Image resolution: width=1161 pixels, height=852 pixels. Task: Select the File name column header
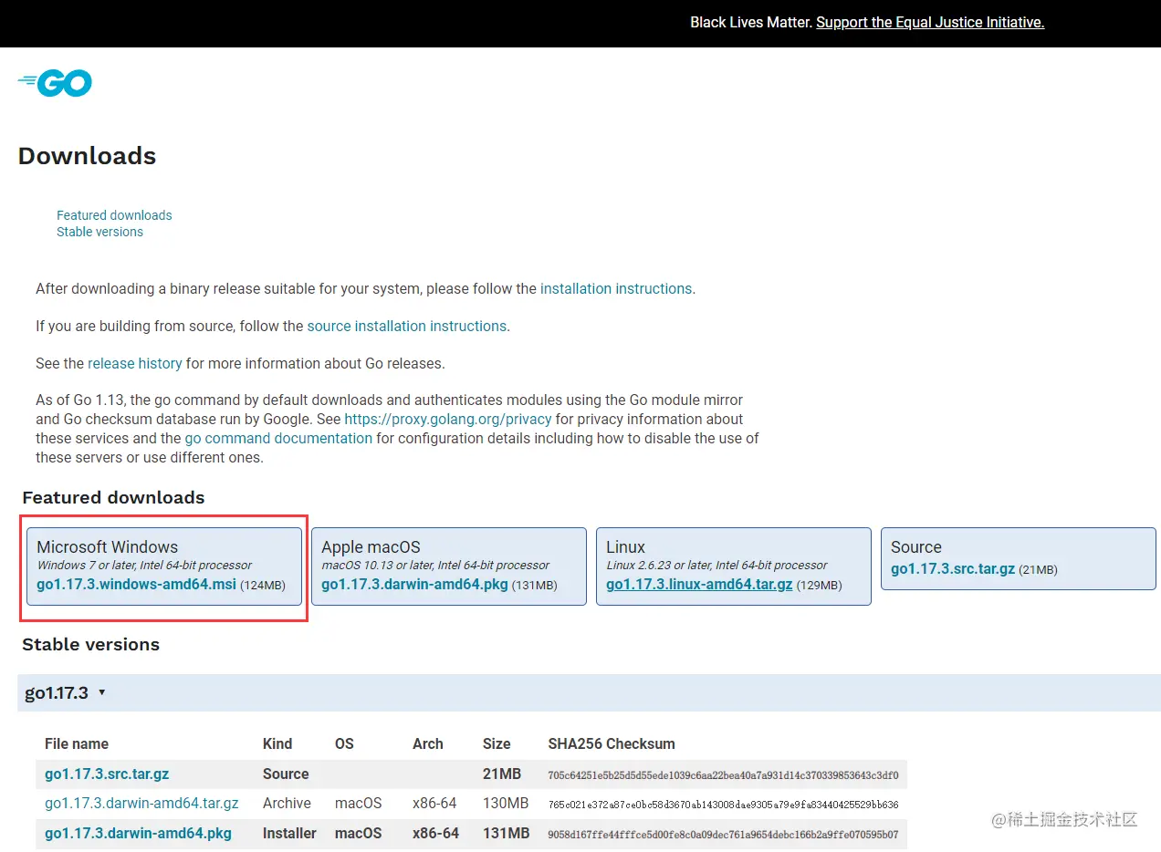coord(77,743)
